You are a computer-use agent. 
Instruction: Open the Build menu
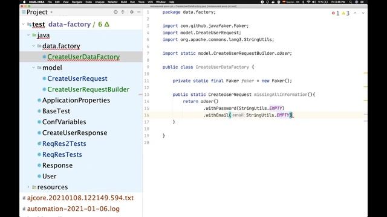pyautogui.click(x=124, y=2)
